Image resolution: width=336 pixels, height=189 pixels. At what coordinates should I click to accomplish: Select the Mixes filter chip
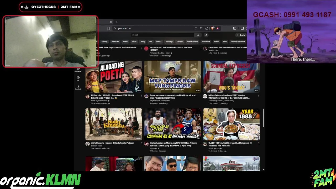134,42
